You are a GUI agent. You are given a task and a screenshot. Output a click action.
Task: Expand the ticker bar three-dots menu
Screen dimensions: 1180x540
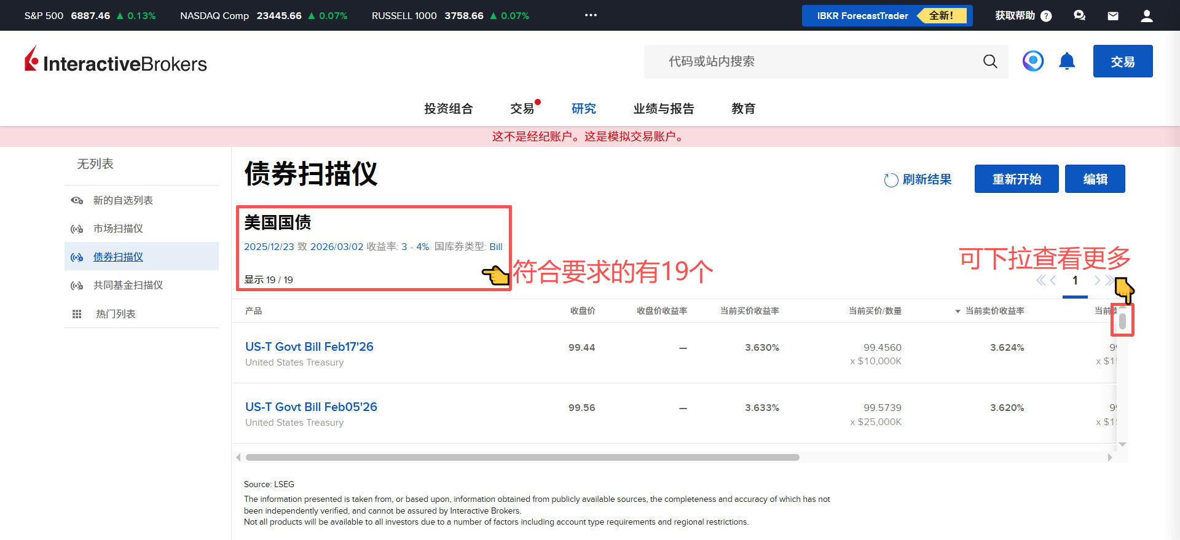pos(591,15)
